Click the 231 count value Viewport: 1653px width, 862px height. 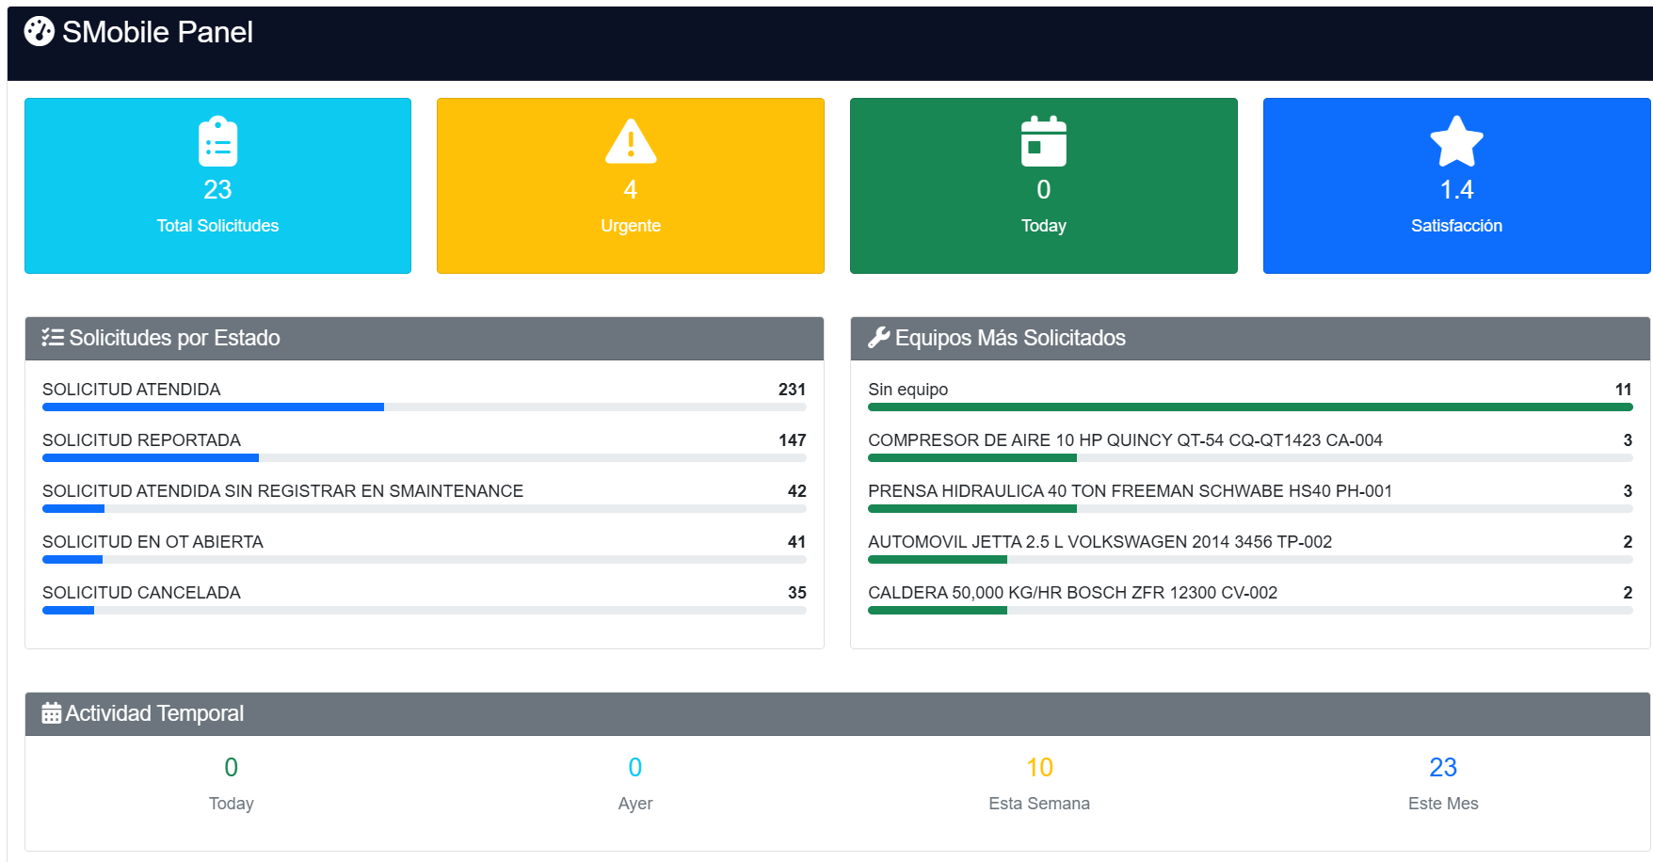792,390
